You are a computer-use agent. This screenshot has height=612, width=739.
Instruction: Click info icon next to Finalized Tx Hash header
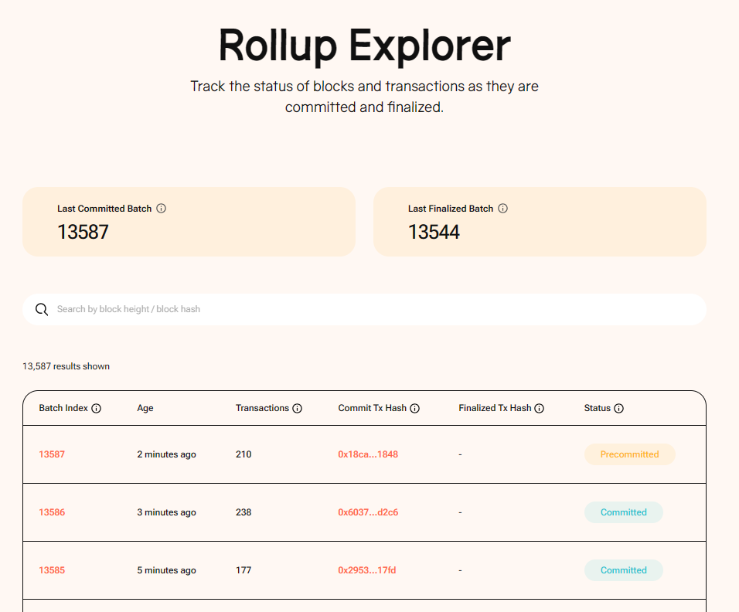[x=539, y=409]
